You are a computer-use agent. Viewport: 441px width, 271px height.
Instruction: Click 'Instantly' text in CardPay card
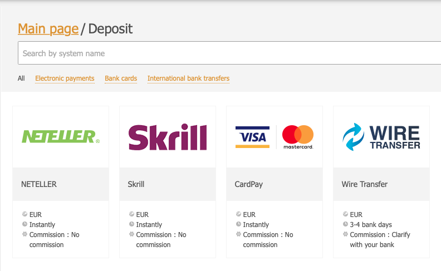click(256, 225)
